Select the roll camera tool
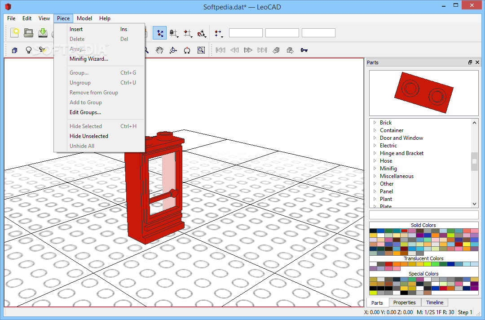The height and width of the screenshot is (320, 485). (x=187, y=50)
